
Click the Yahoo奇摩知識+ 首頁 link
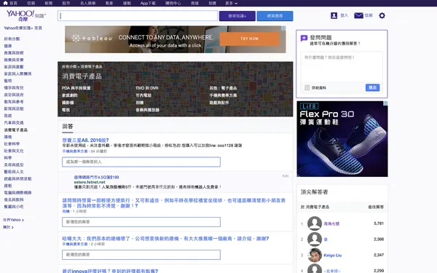pos(23,28)
